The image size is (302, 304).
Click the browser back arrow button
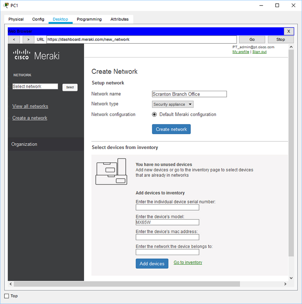pyautogui.click(x=14, y=40)
